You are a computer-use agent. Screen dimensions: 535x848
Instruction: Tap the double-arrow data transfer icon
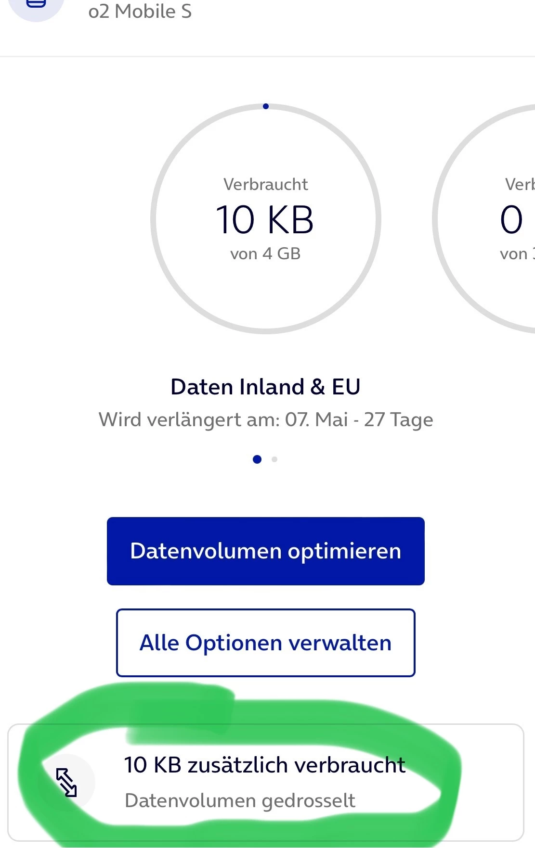click(66, 782)
